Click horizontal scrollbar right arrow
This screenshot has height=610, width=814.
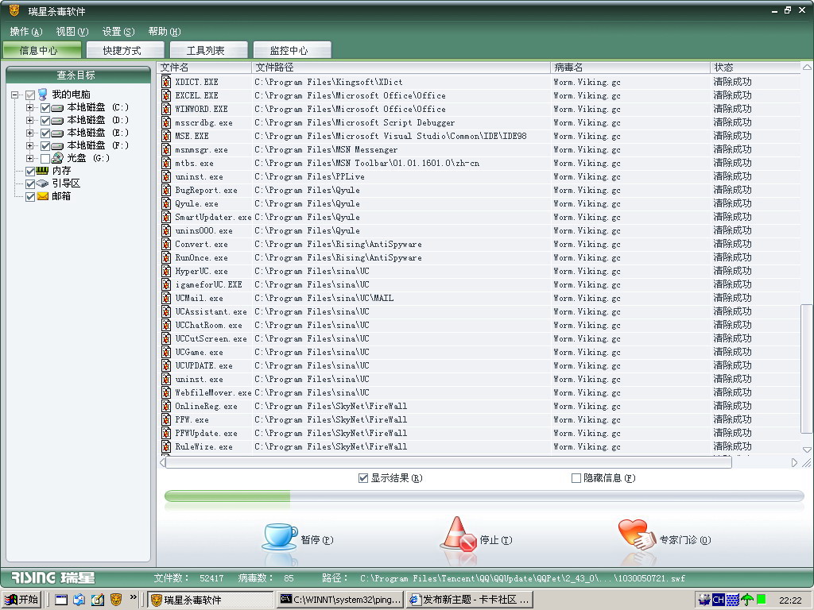pyautogui.click(x=794, y=463)
